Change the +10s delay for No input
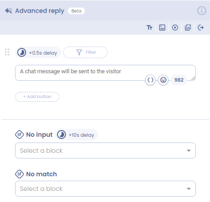This screenshot has width=210, height=202. tap(76, 135)
